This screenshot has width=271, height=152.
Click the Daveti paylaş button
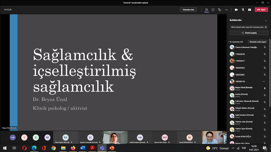[x=249, y=33]
